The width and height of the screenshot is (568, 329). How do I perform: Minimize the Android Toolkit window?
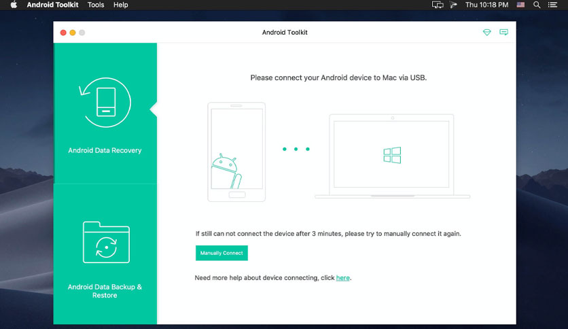tap(73, 33)
